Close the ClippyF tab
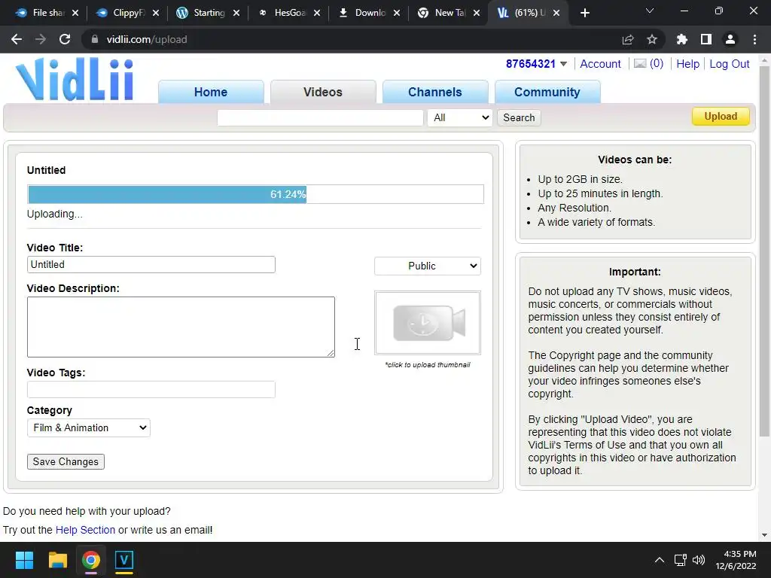This screenshot has width=771, height=578. click(156, 13)
